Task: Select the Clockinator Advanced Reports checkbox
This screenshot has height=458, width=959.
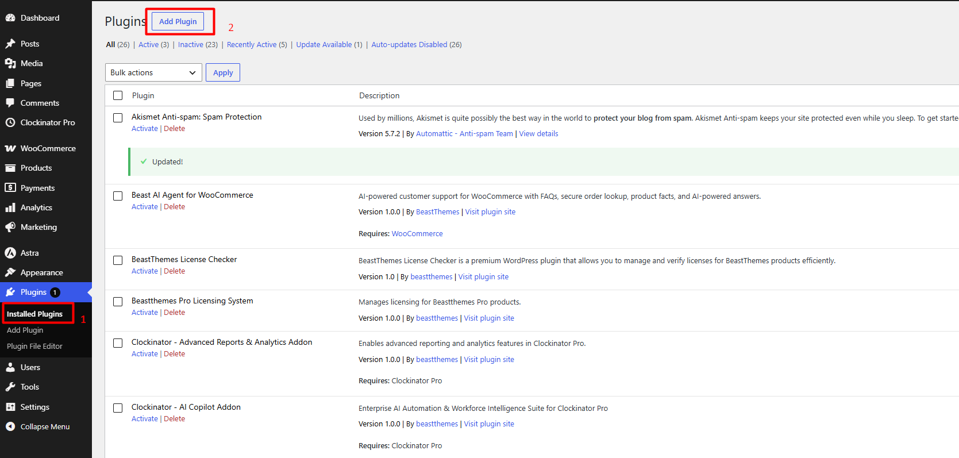Action: point(118,343)
